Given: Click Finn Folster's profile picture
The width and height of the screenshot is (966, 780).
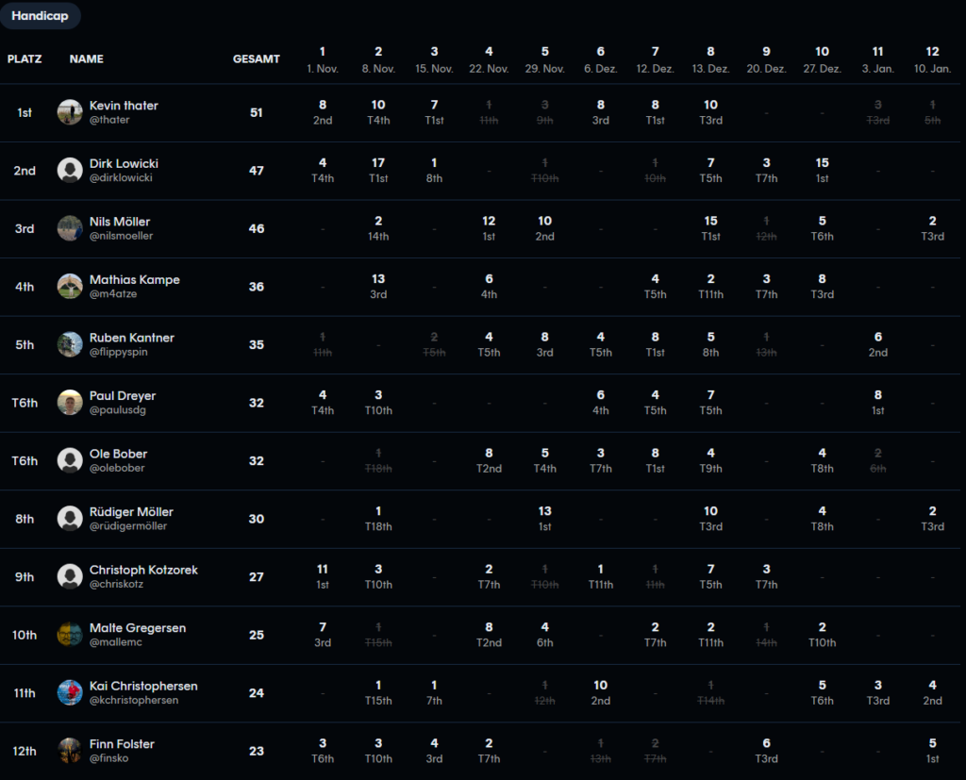Looking at the screenshot, I should coord(70,751).
